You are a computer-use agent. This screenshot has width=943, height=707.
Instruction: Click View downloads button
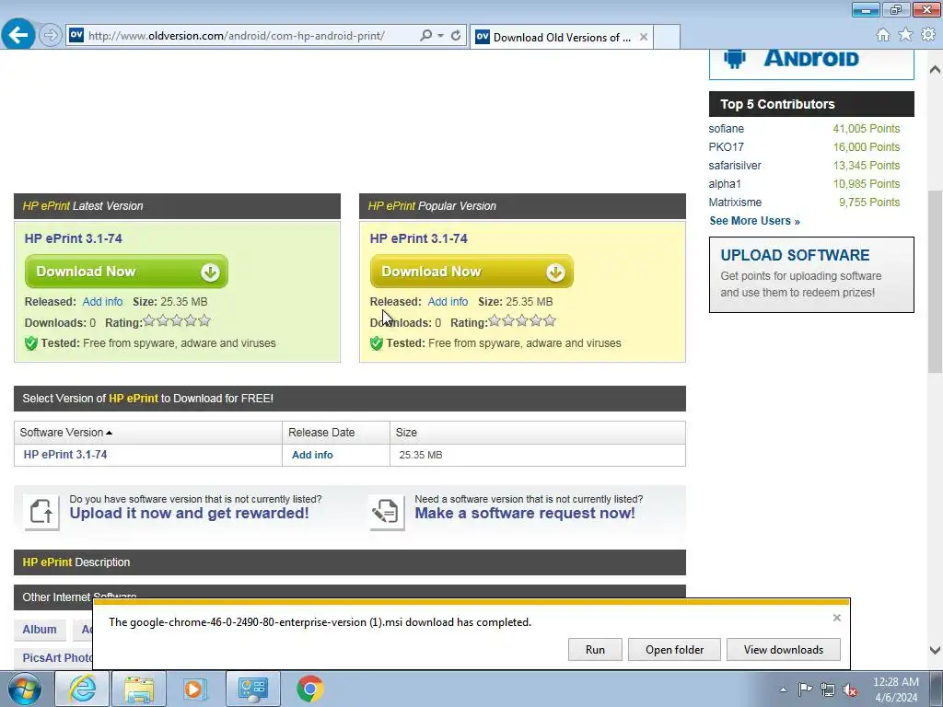pos(783,649)
